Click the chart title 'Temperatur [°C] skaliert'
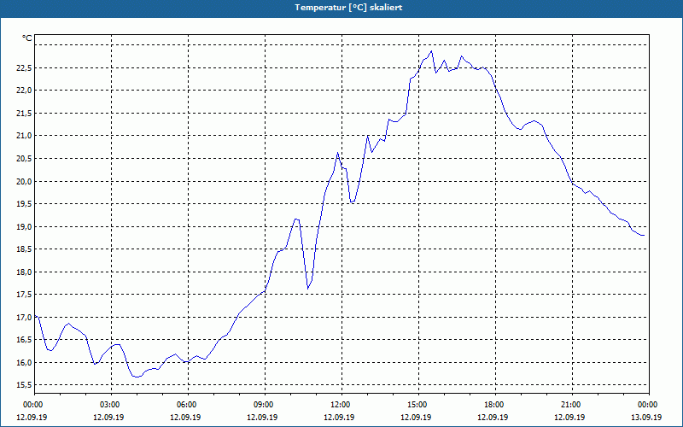 tap(348, 8)
